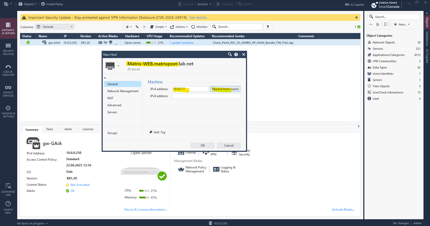Click OK in New Host dialog
Screen dimensions: 430x226
(203, 145)
